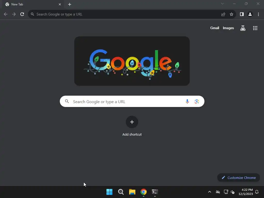
Task: Open the profile avatar menu
Action: click(250, 14)
